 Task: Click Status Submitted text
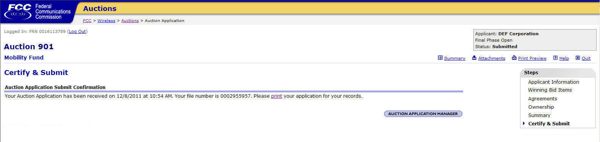coord(496,47)
